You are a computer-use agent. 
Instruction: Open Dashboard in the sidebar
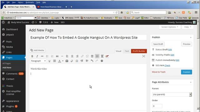coord(12,29)
